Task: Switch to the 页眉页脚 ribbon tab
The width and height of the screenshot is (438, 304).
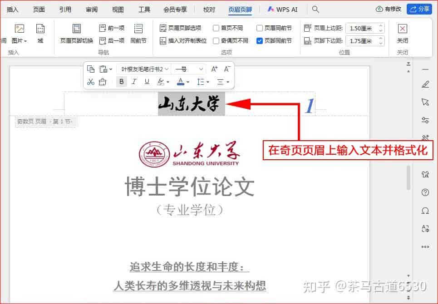Action: [x=240, y=10]
